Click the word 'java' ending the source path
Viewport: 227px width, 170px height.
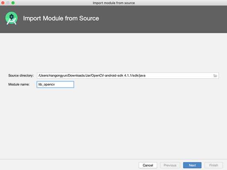click(x=142, y=76)
